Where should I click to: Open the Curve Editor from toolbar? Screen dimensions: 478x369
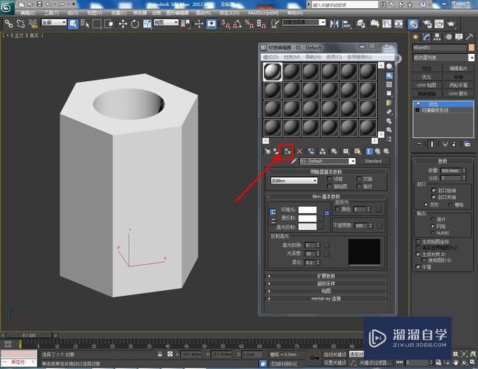coord(387,24)
